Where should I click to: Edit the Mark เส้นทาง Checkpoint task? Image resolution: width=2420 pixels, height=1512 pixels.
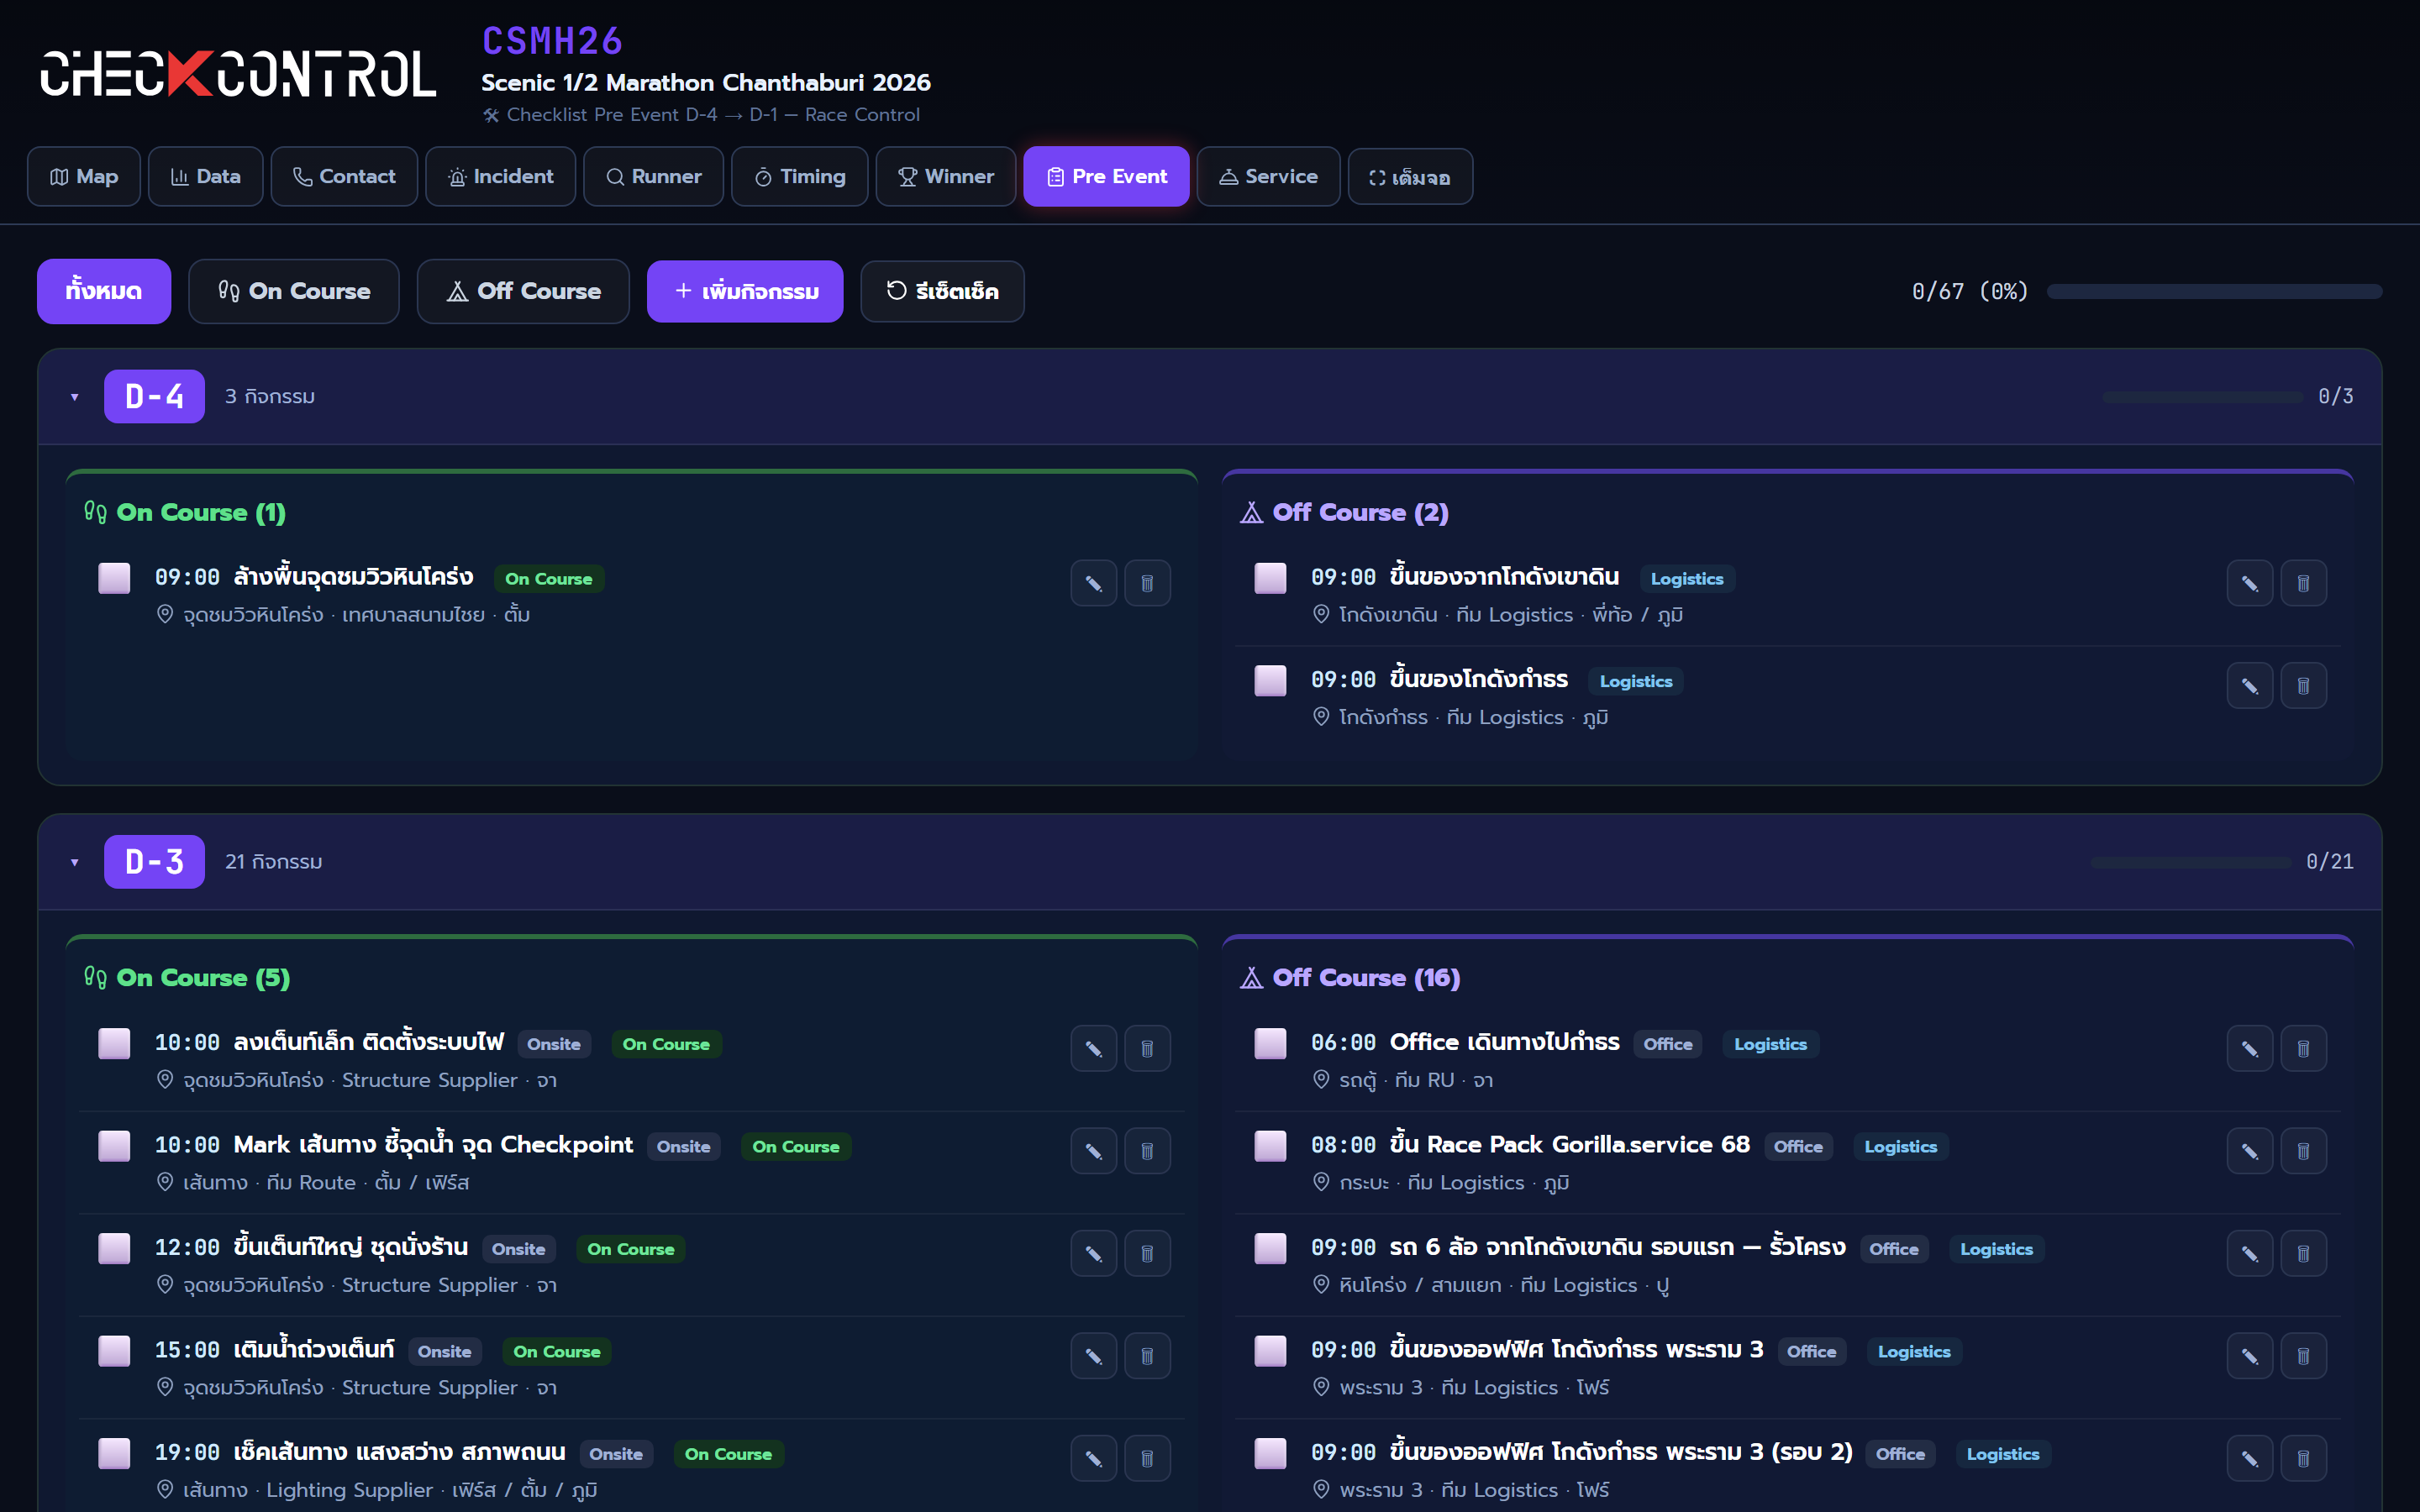tap(1093, 1151)
